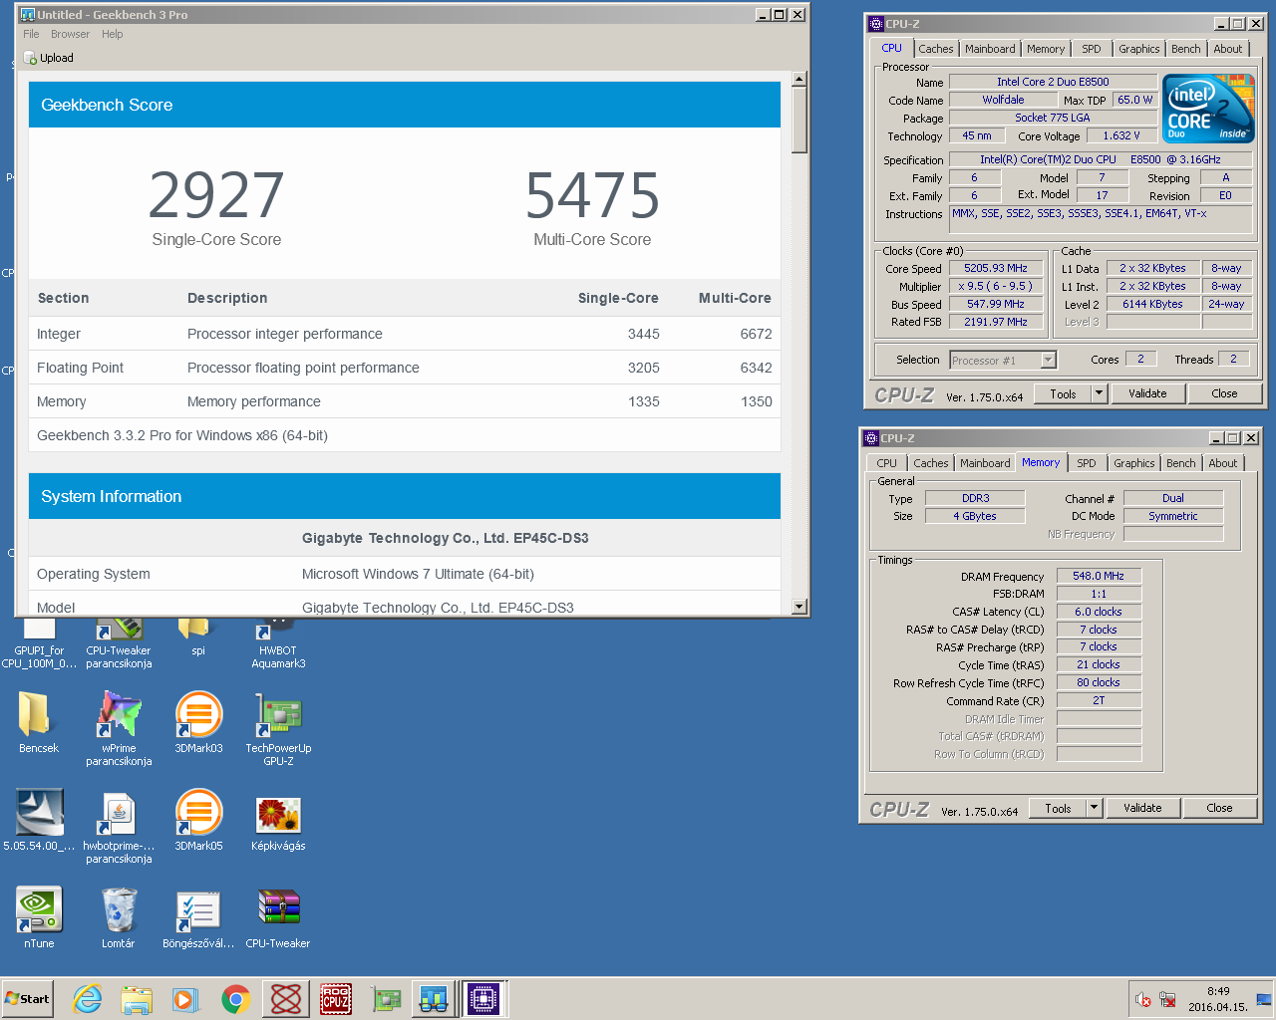Image resolution: width=1276 pixels, height=1020 pixels.
Task: Open Caches tab in CPU-Z Memory window
Action: pos(930,463)
